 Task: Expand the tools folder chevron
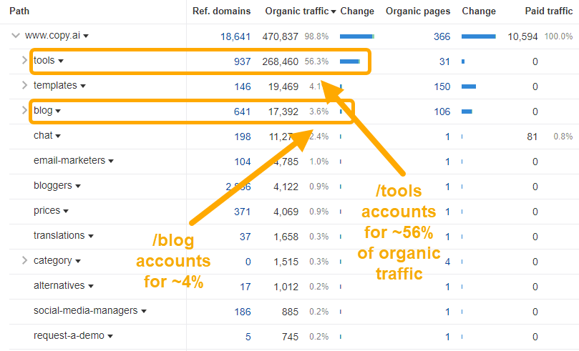coord(24,61)
